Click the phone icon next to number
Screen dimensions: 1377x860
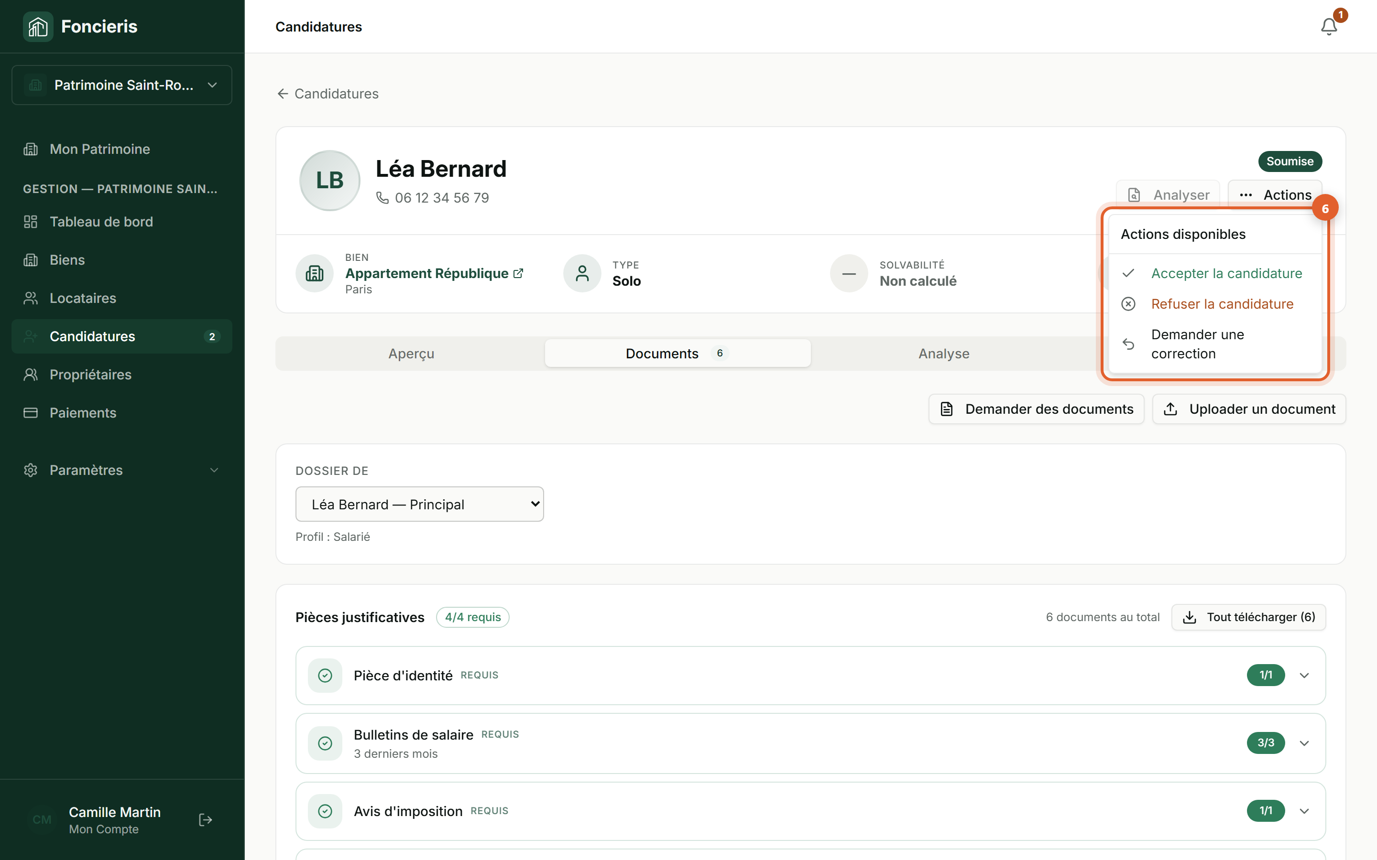(x=382, y=198)
